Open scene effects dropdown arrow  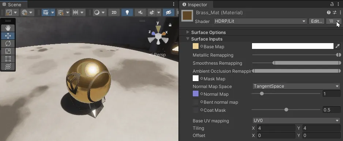[159, 12]
